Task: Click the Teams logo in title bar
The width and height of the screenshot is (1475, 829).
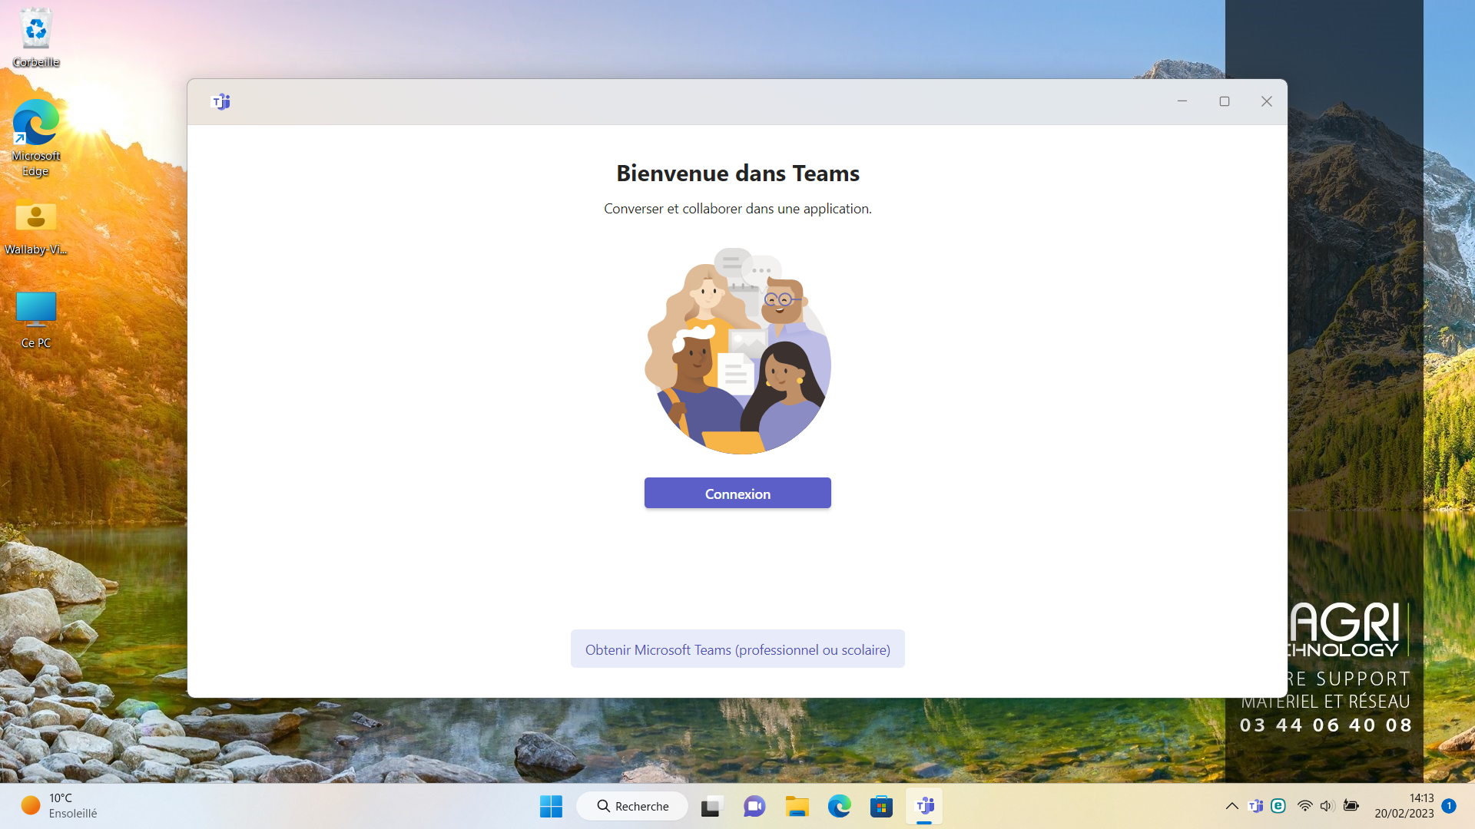Action: [x=220, y=101]
